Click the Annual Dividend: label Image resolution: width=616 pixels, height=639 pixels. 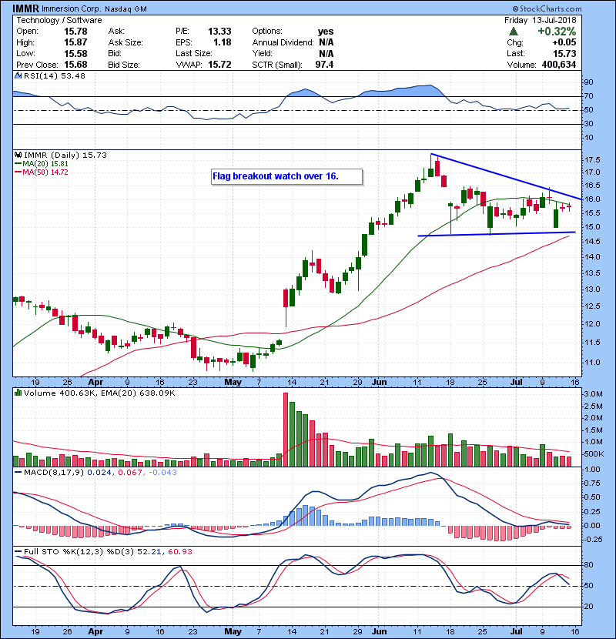point(283,42)
